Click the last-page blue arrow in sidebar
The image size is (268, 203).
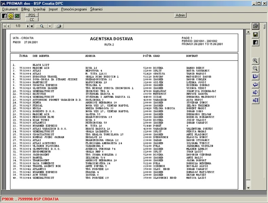[255, 100]
